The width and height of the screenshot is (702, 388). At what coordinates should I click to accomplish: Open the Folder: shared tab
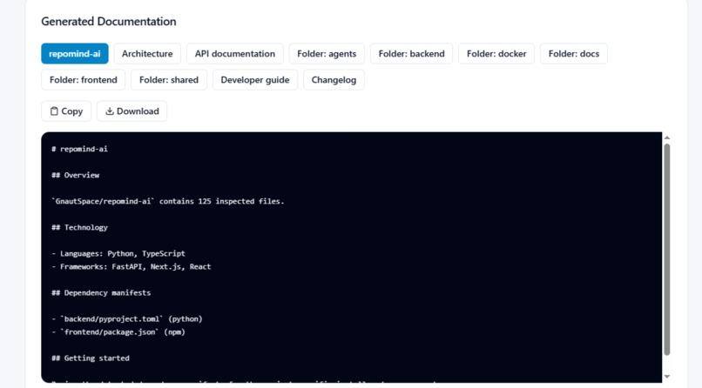[x=169, y=79]
